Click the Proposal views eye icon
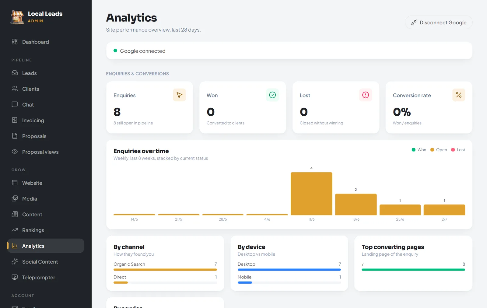The image size is (487, 308). pos(15,152)
